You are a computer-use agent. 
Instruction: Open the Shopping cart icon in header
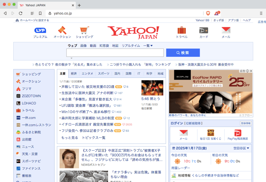[84, 30]
